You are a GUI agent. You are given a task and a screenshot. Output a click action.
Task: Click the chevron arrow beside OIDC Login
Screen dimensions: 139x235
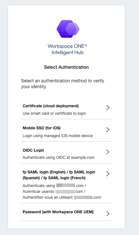(108, 152)
